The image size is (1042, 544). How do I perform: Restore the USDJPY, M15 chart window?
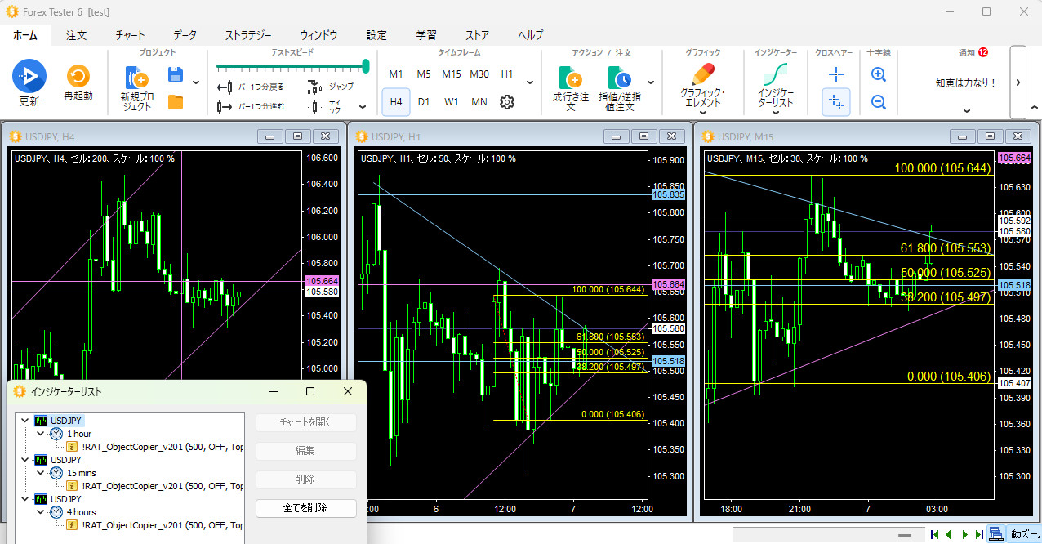tap(991, 136)
